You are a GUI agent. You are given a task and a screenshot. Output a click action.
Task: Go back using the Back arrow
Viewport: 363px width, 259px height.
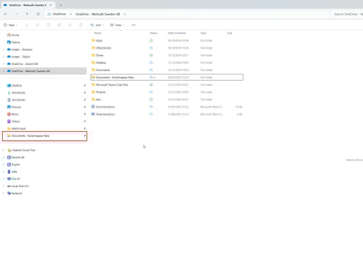click(x=6, y=14)
